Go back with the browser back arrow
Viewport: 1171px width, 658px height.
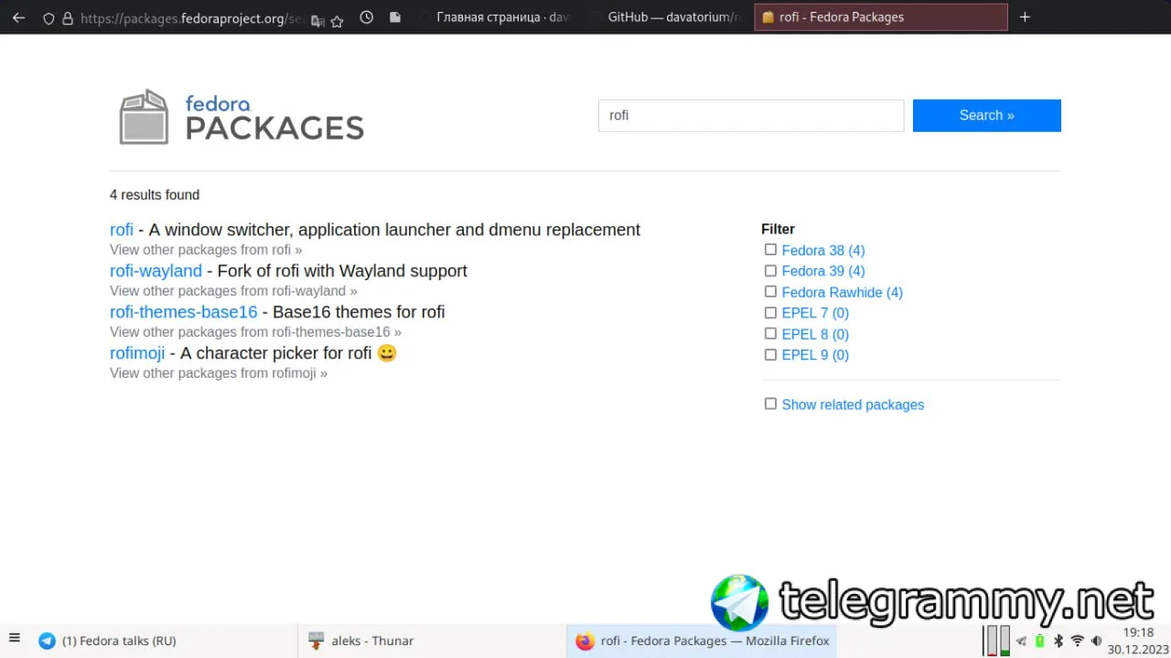click(x=18, y=17)
